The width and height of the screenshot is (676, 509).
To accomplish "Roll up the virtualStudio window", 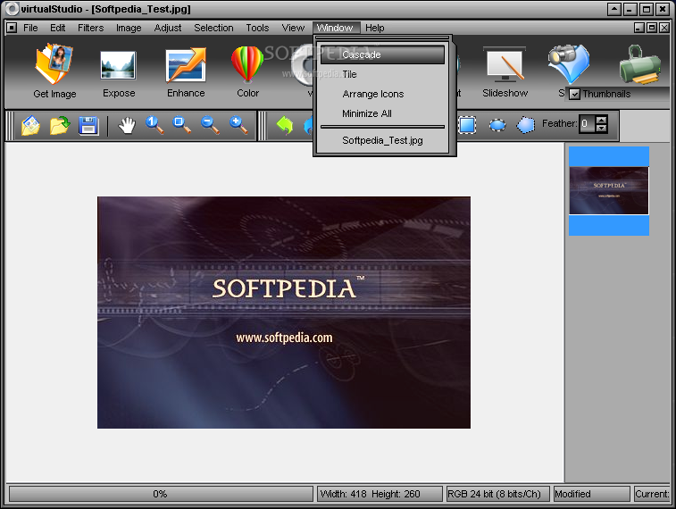I will coord(613,9).
